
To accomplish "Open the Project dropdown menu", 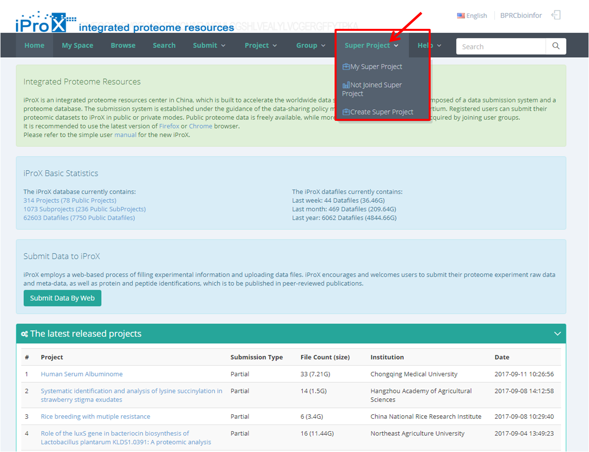I will point(261,45).
